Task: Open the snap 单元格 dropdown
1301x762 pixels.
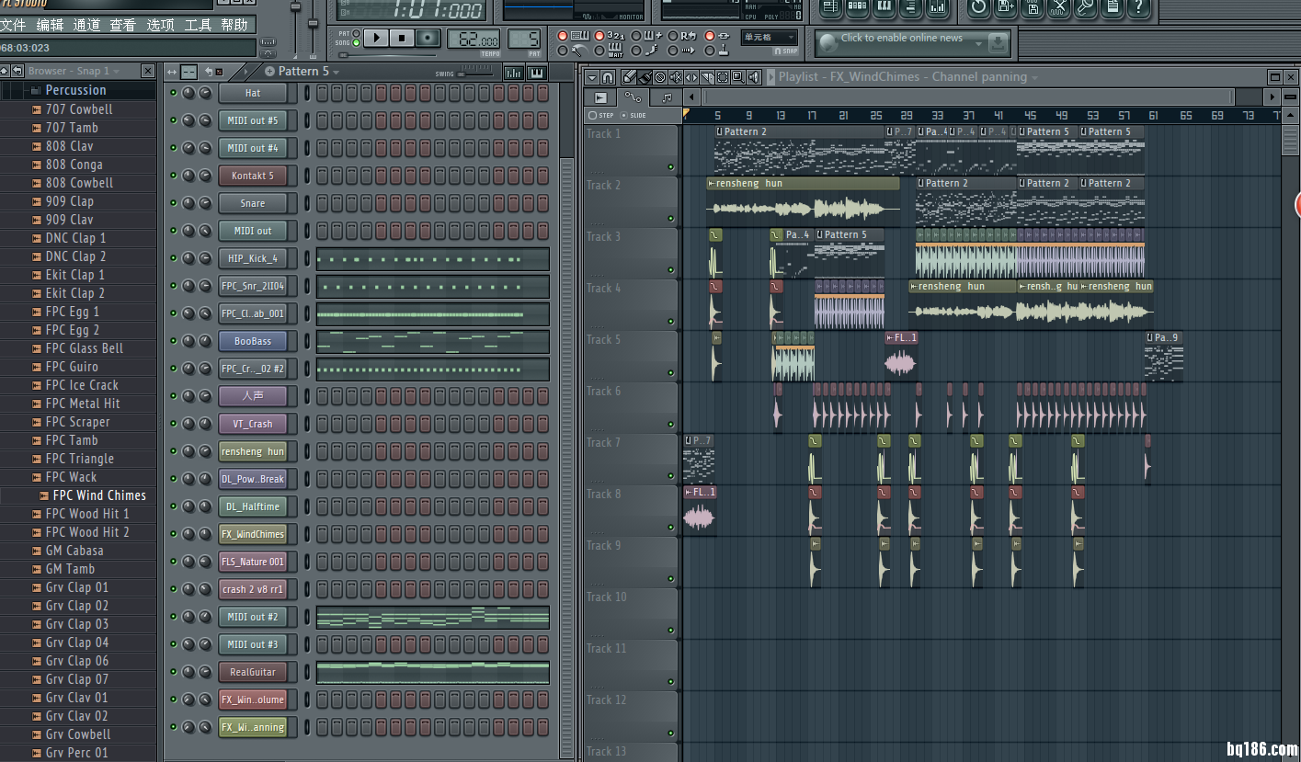Action: [770, 38]
